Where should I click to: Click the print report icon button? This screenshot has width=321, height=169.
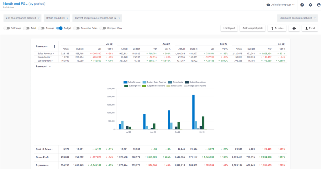(294, 28)
